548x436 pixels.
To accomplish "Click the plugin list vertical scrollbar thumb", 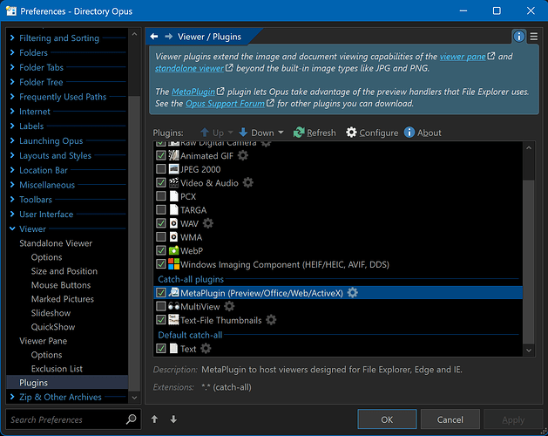I will pos(529,262).
